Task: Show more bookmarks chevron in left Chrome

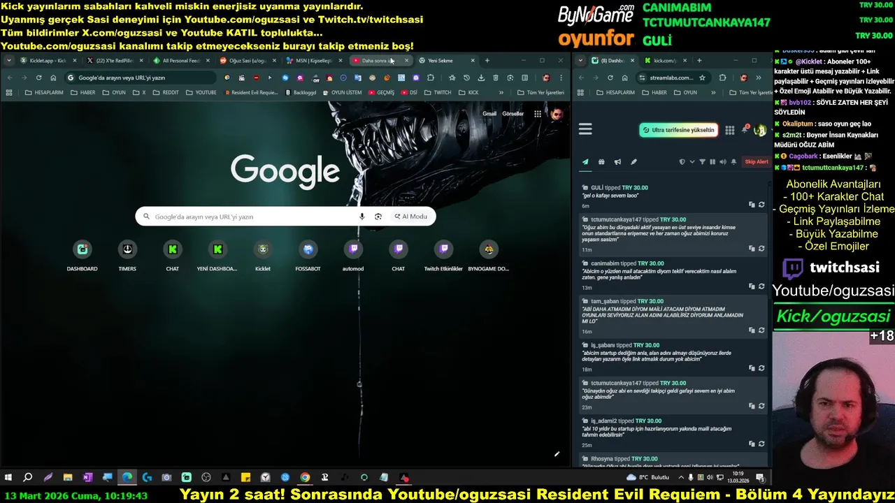Action: [501, 92]
